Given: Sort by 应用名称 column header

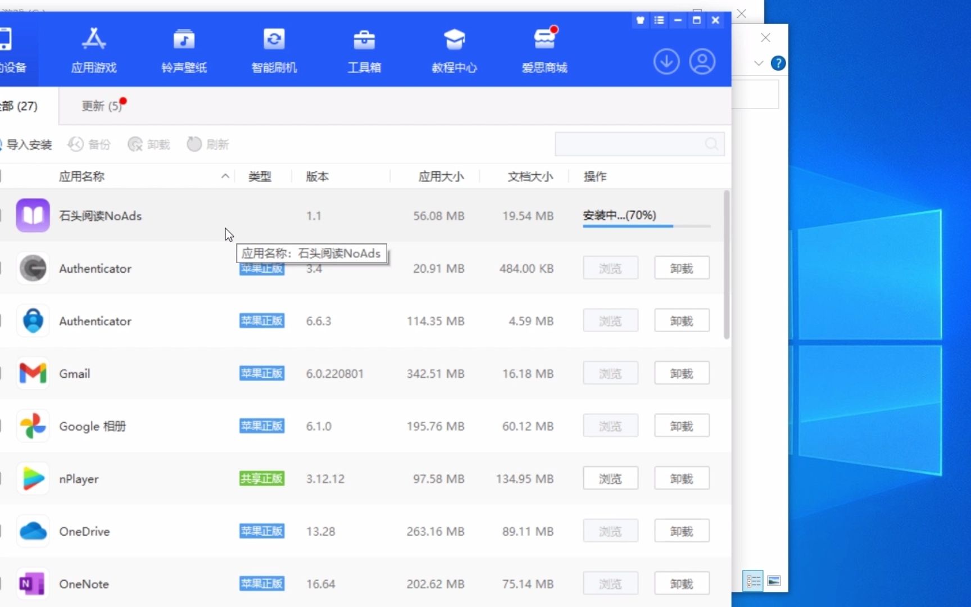Looking at the screenshot, I should [x=81, y=176].
